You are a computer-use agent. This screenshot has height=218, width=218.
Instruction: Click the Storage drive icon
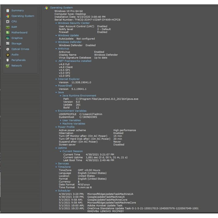click(8, 44)
